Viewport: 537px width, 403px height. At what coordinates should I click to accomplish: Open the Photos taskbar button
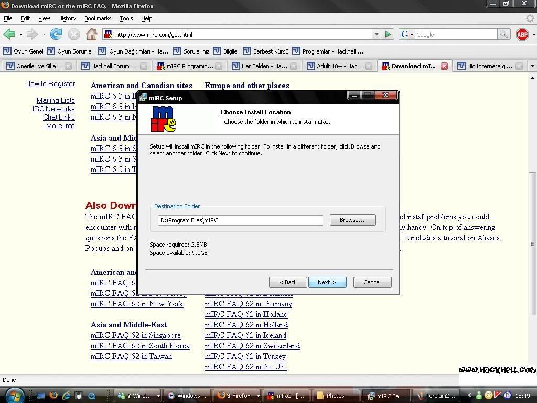click(335, 396)
